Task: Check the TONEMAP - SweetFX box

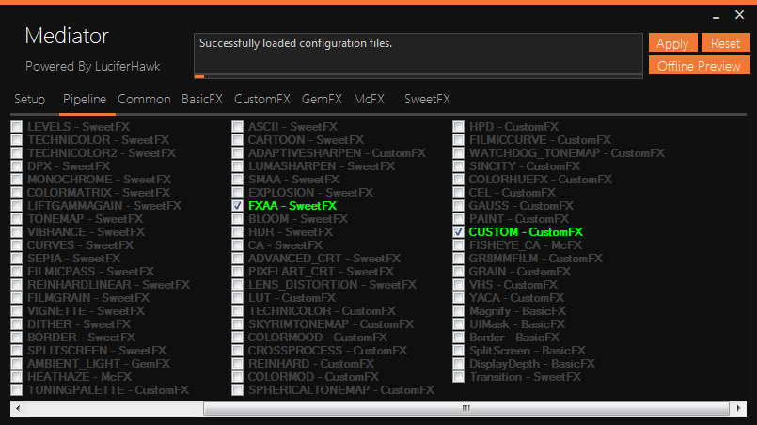Action: pyautogui.click(x=17, y=219)
